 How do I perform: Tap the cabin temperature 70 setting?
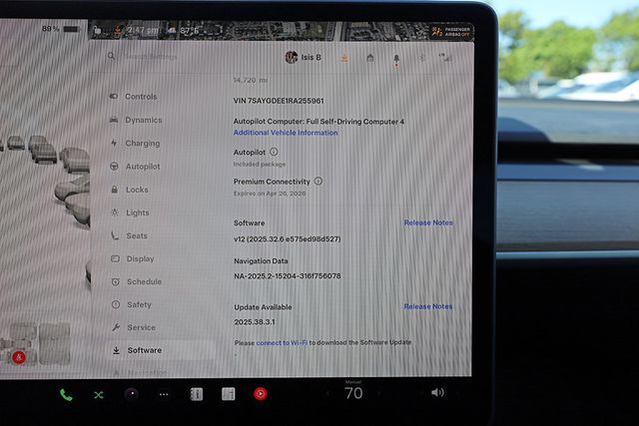pyautogui.click(x=353, y=393)
